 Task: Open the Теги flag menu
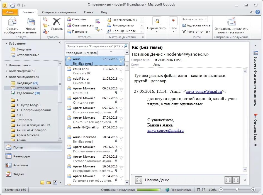point(173,25)
